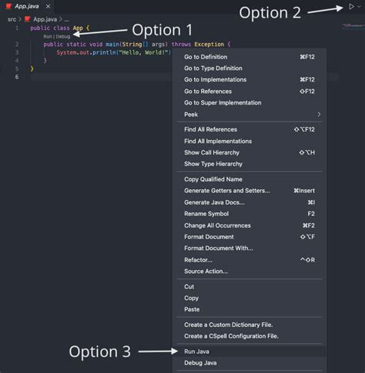The height and width of the screenshot is (373, 365).
Task: Click the Run CodeLens link above main
Action: tap(48, 37)
